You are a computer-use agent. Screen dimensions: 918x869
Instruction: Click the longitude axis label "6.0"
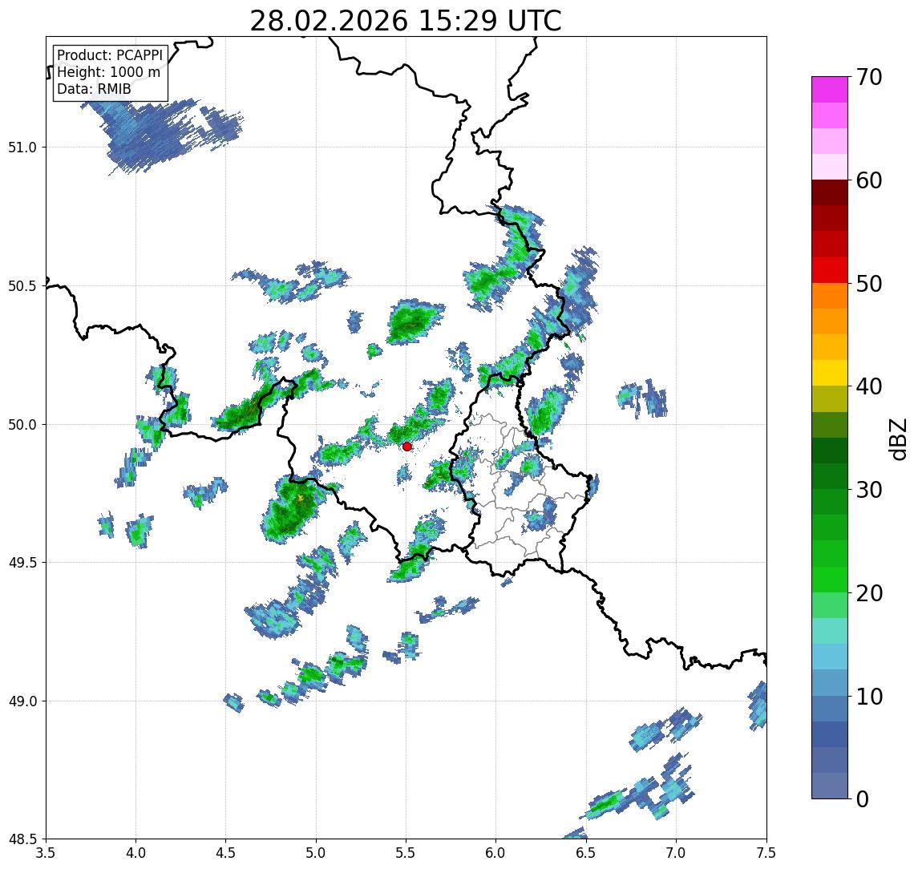click(496, 853)
